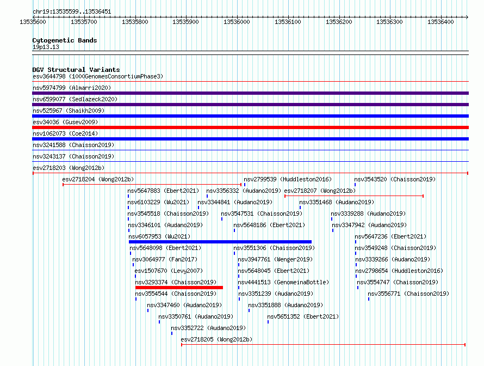The image size is (484, 366).
Task: Click ruler position 13535800
Action: coord(135,22)
